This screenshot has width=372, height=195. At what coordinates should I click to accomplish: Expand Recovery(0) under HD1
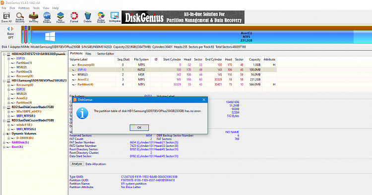9,85
